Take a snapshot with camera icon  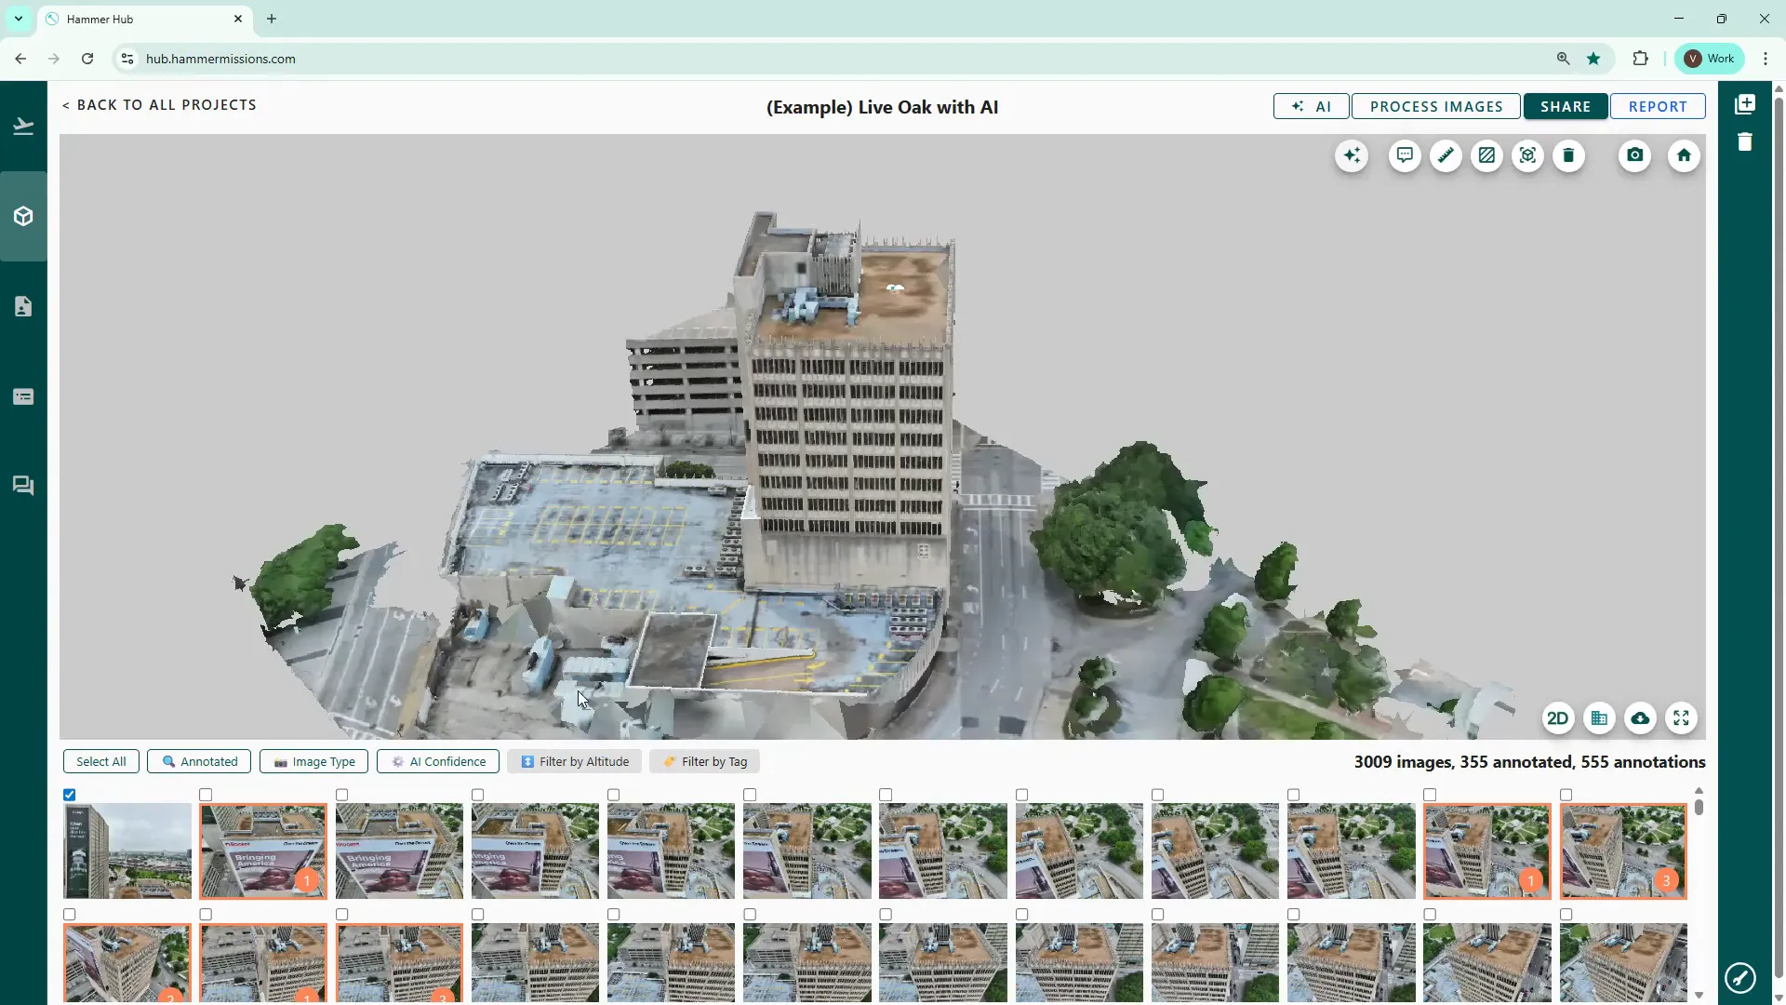click(1634, 155)
